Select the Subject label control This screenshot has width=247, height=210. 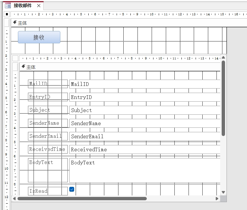click(48, 110)
